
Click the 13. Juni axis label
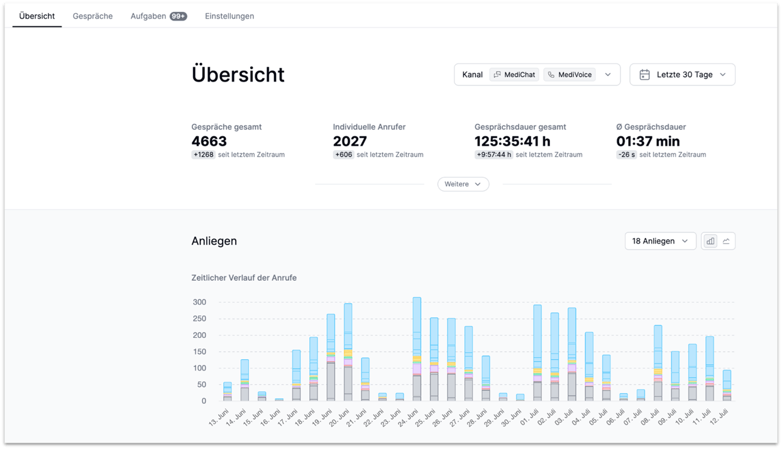pos(220,417)
